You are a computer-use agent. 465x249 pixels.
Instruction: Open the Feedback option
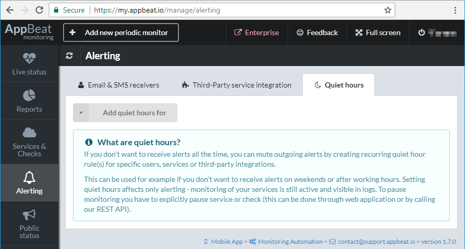pos(318,33)
